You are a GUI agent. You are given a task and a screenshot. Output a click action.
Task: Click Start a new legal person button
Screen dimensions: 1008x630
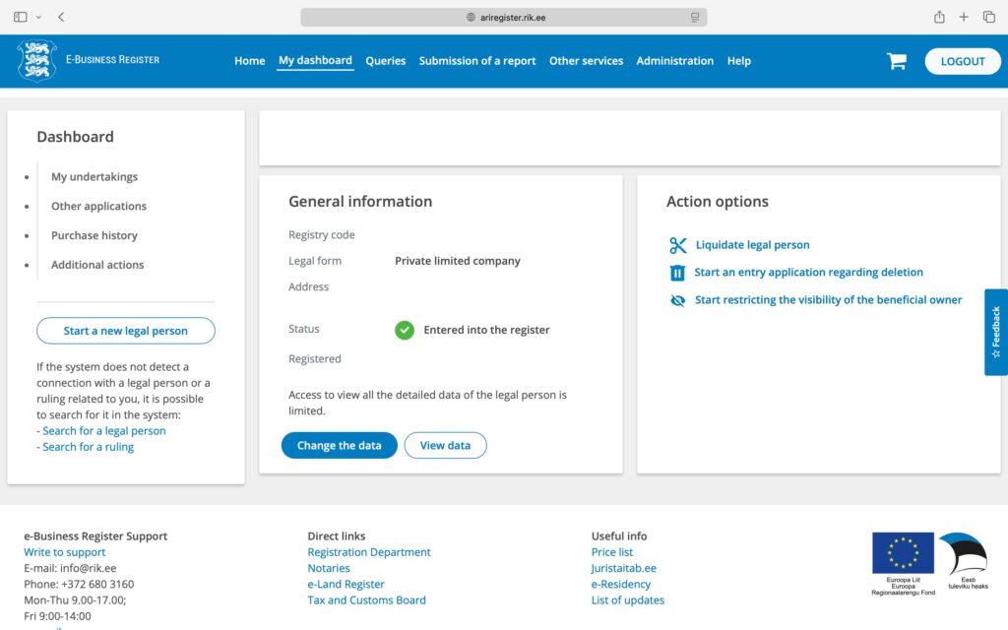coord(125,331)
